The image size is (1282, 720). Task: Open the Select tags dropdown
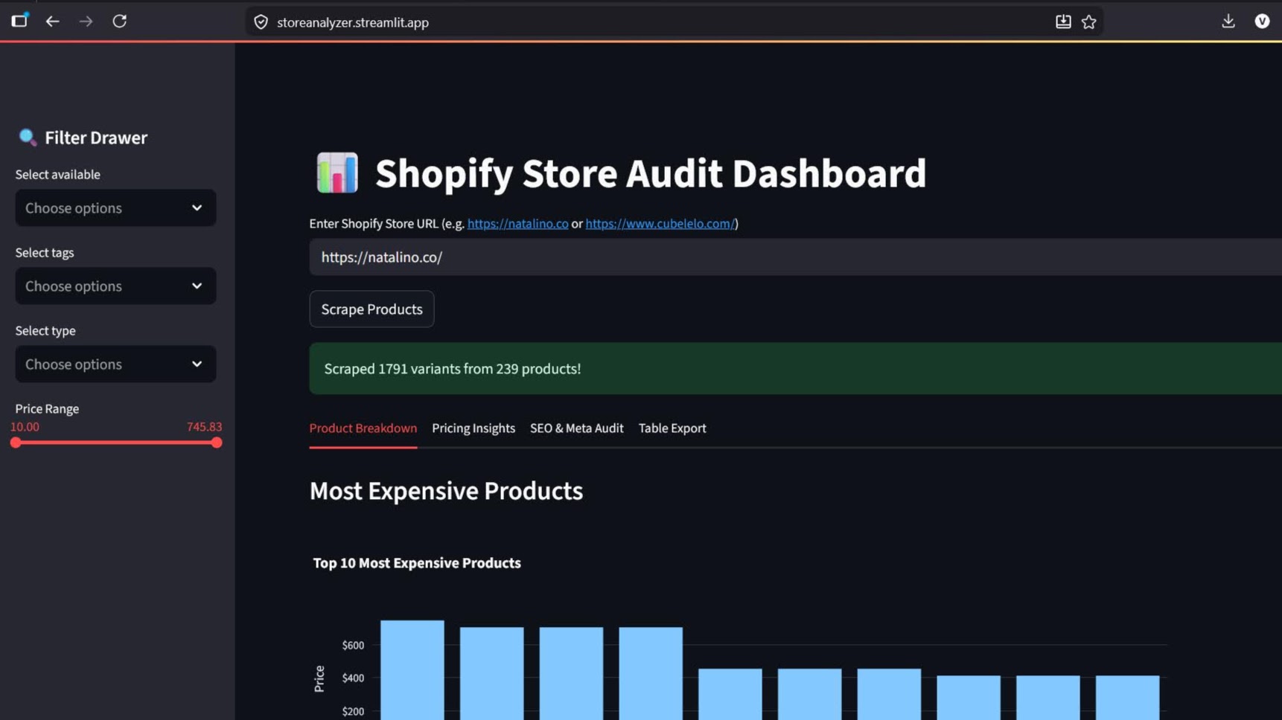tap(115, 286)
